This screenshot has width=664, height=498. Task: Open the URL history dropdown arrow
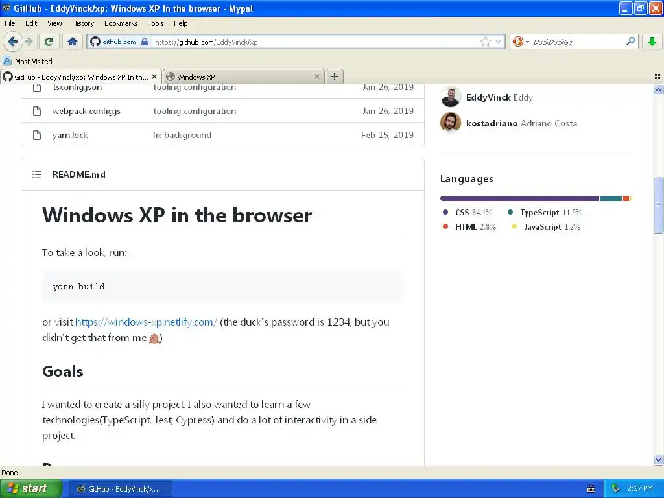499,41
